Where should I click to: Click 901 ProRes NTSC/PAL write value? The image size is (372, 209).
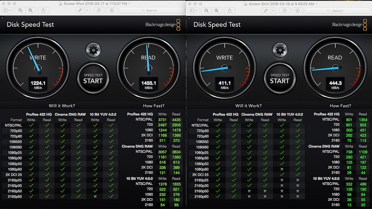349,120
